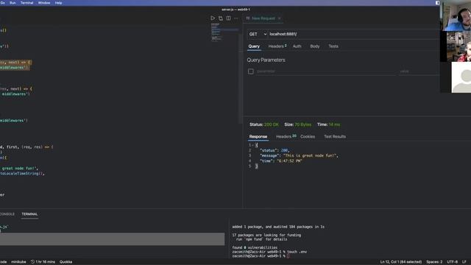Fill in the parameter name field
This screenshot has height=265, width=471.
click(x=326, y=71)
